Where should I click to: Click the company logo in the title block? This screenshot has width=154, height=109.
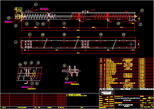[x=107, y=92]
